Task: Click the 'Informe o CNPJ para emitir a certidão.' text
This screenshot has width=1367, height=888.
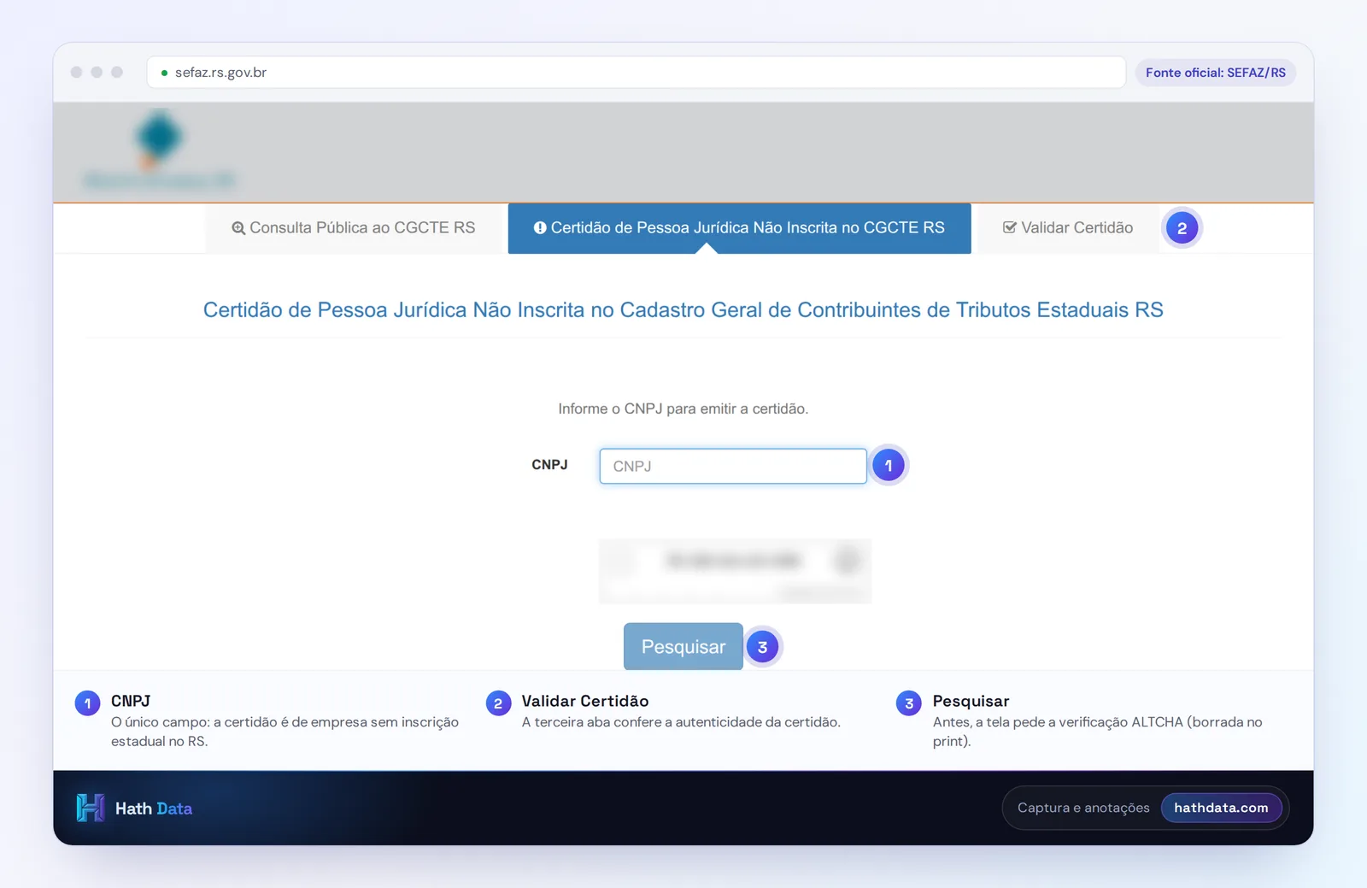Action: pos(683,409)
